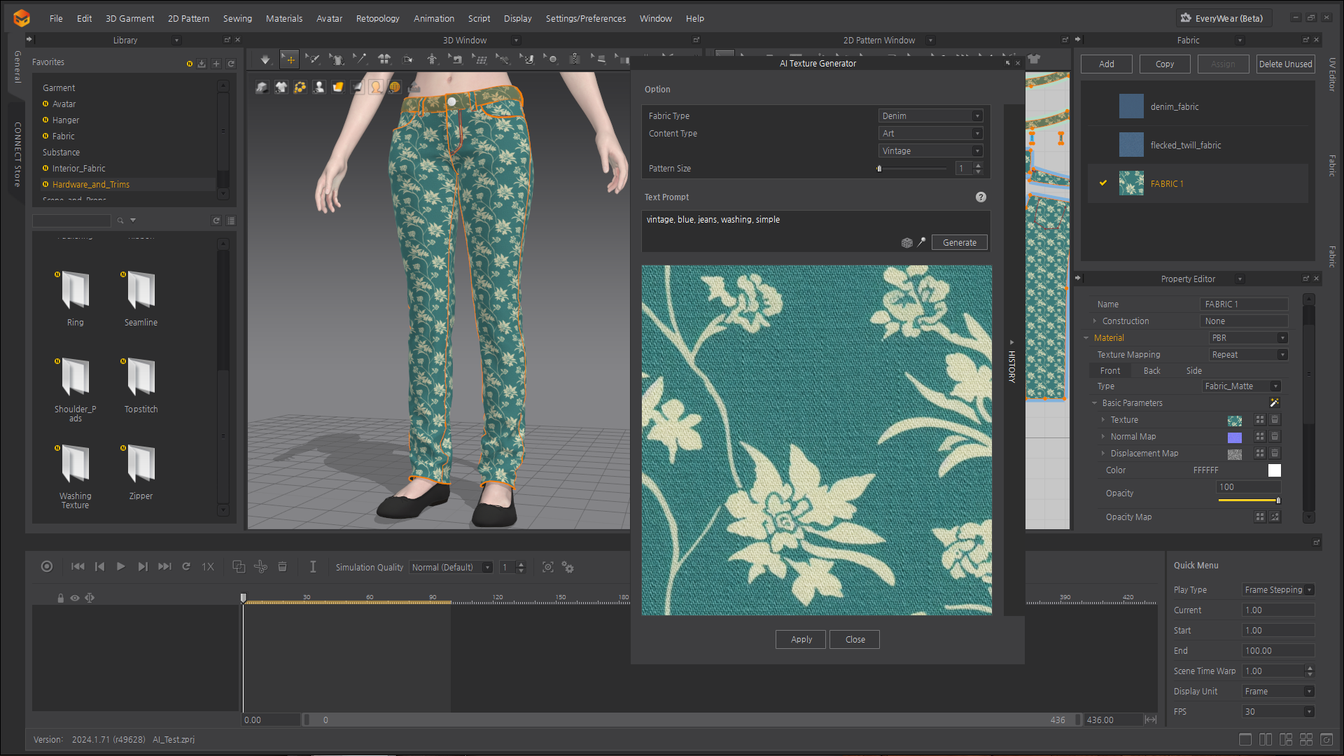The height and width of the screenshot is (756, 1344).
Task: Click the Apply button
Action: (x=801, y=640)
